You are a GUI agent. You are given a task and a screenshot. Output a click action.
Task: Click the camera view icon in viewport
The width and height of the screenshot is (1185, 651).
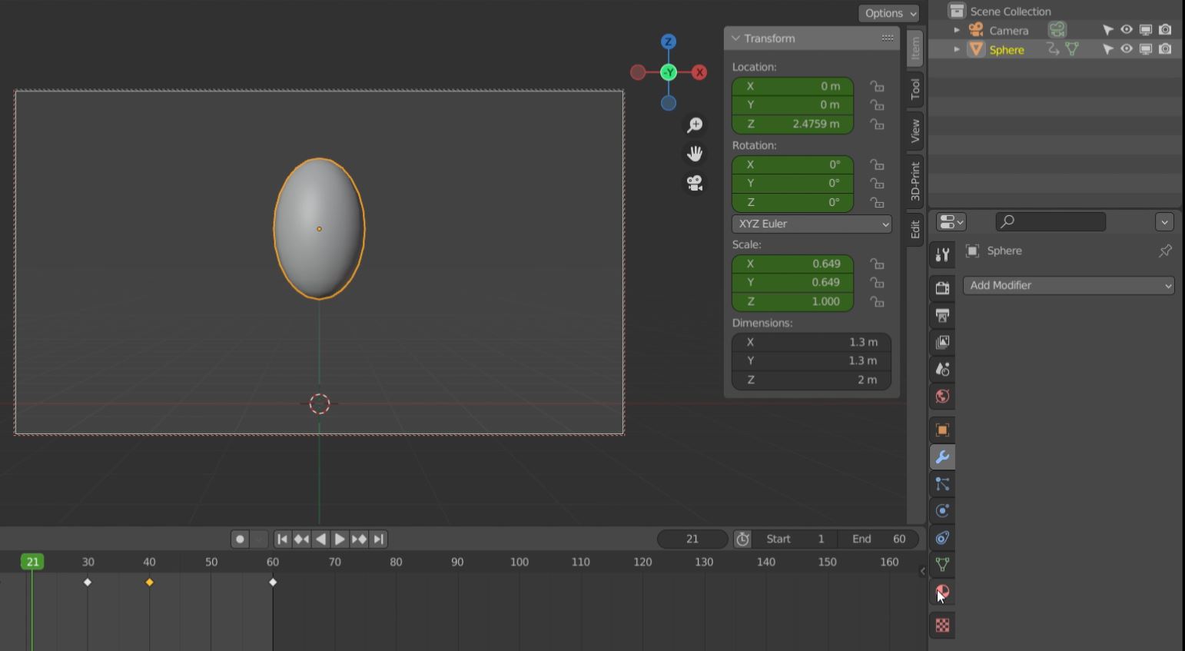tap(695, 183)
